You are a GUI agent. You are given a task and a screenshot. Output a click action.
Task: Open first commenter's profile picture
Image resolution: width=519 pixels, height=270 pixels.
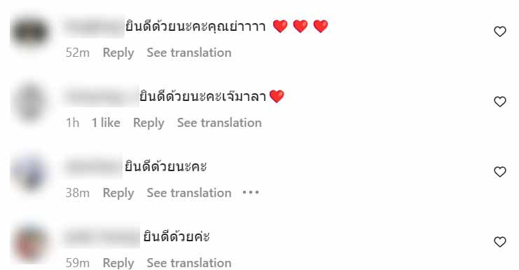pos(30,32)
